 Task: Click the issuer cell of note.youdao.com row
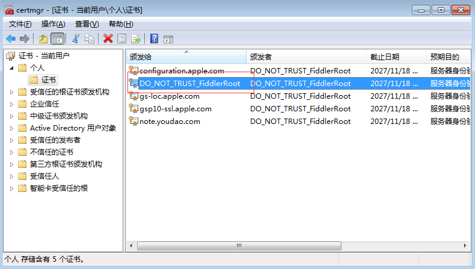(x=300, y=122)
